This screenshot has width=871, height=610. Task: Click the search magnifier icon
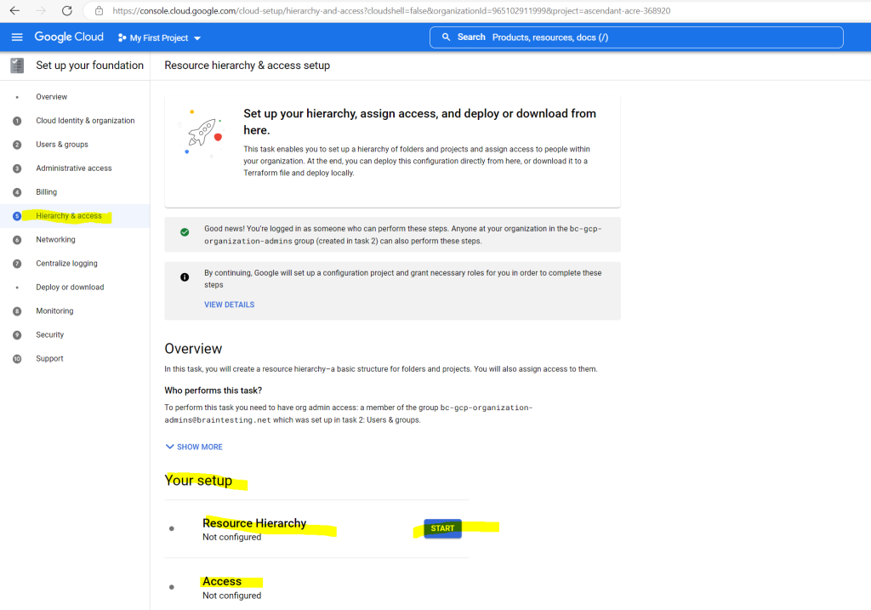(446, 37)
